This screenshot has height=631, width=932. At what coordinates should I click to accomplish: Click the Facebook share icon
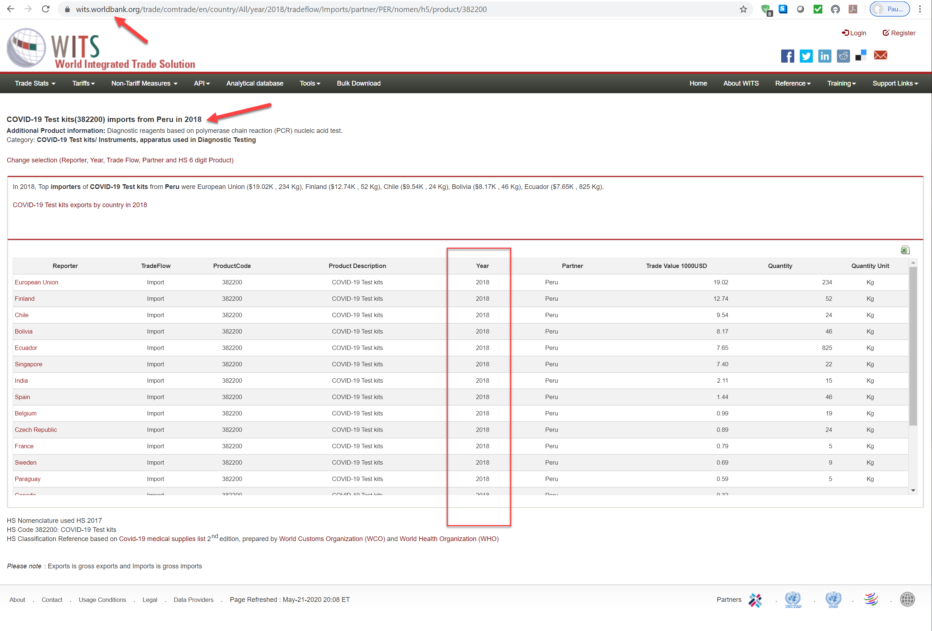pyautogui.click(x=787, y=56)
